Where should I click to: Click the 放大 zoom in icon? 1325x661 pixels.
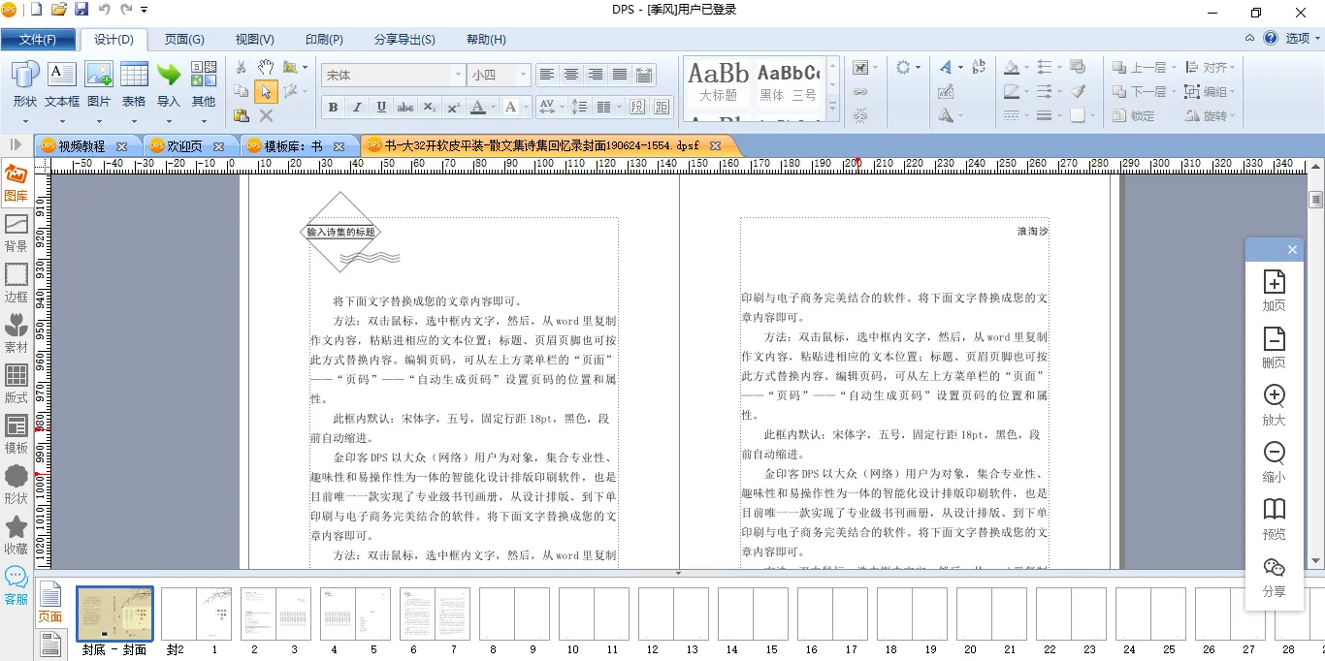(x=1274, y=405)
